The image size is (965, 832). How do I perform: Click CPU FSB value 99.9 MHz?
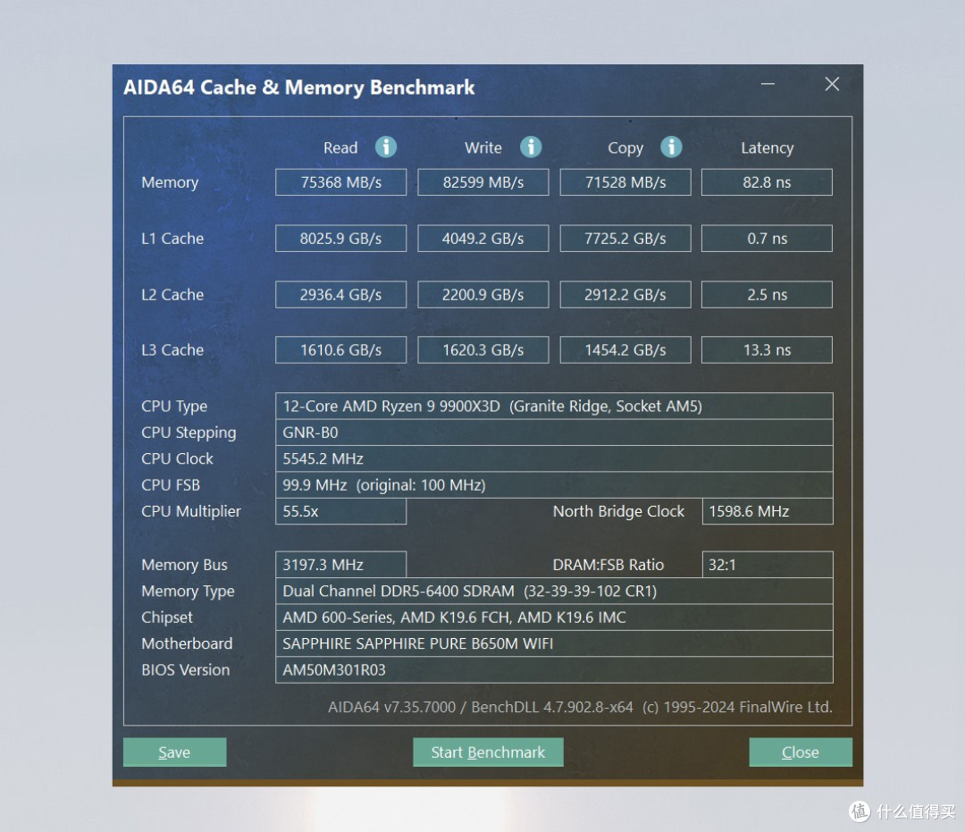pos(554,485)
